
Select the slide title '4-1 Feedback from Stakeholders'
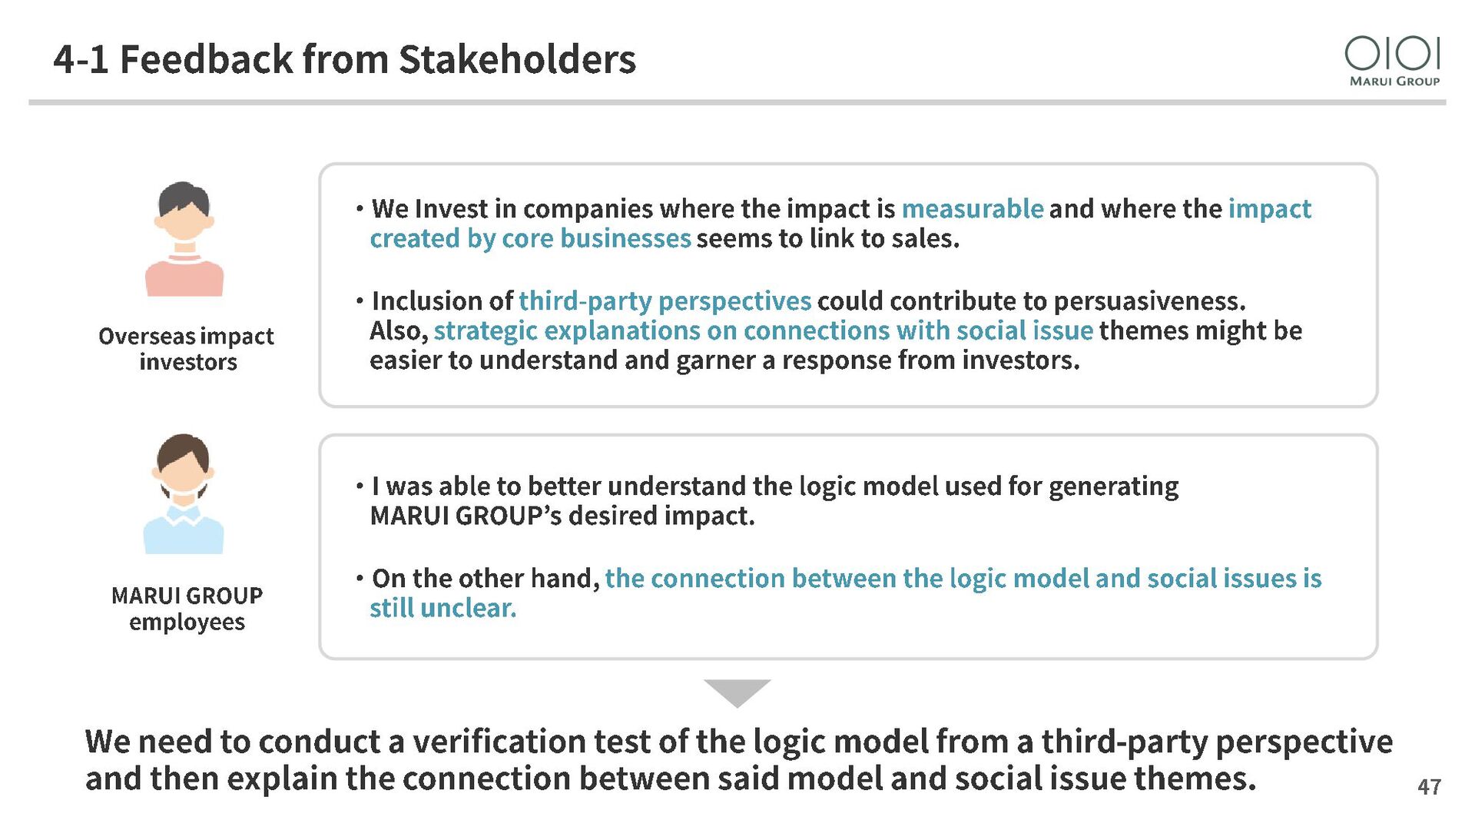coord(345,59)
